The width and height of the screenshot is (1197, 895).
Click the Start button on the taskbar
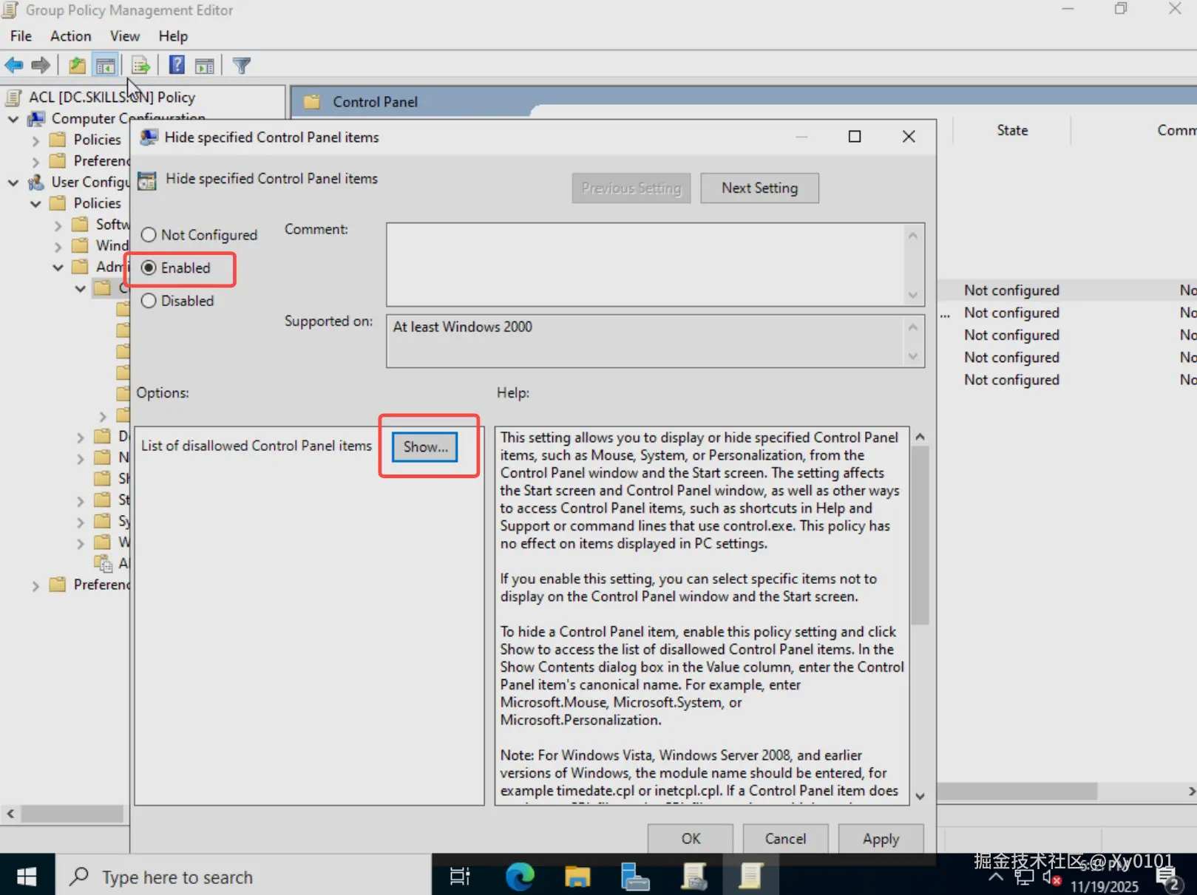(x=27, y=877)
